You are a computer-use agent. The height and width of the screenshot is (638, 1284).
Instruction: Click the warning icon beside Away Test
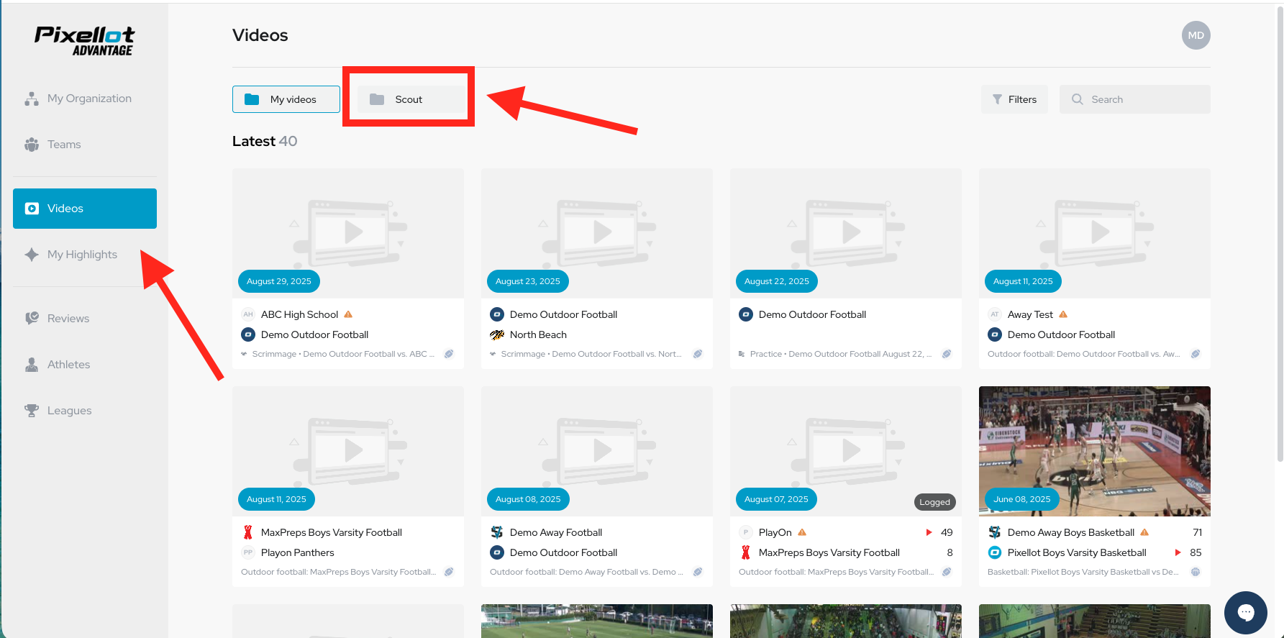(x=1063, y=314)
